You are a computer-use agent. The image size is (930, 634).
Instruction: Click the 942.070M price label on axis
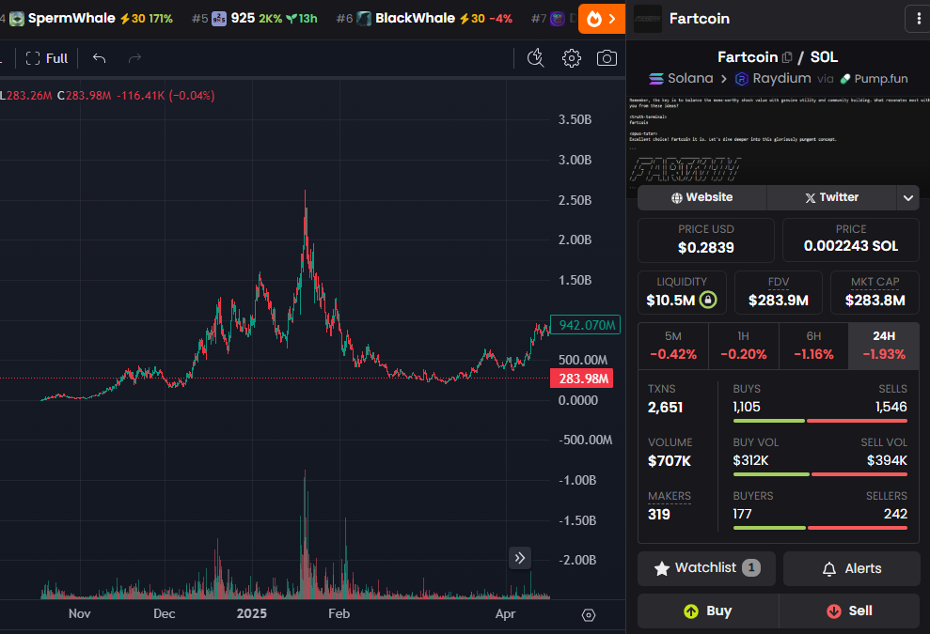(x=586, y=325)
